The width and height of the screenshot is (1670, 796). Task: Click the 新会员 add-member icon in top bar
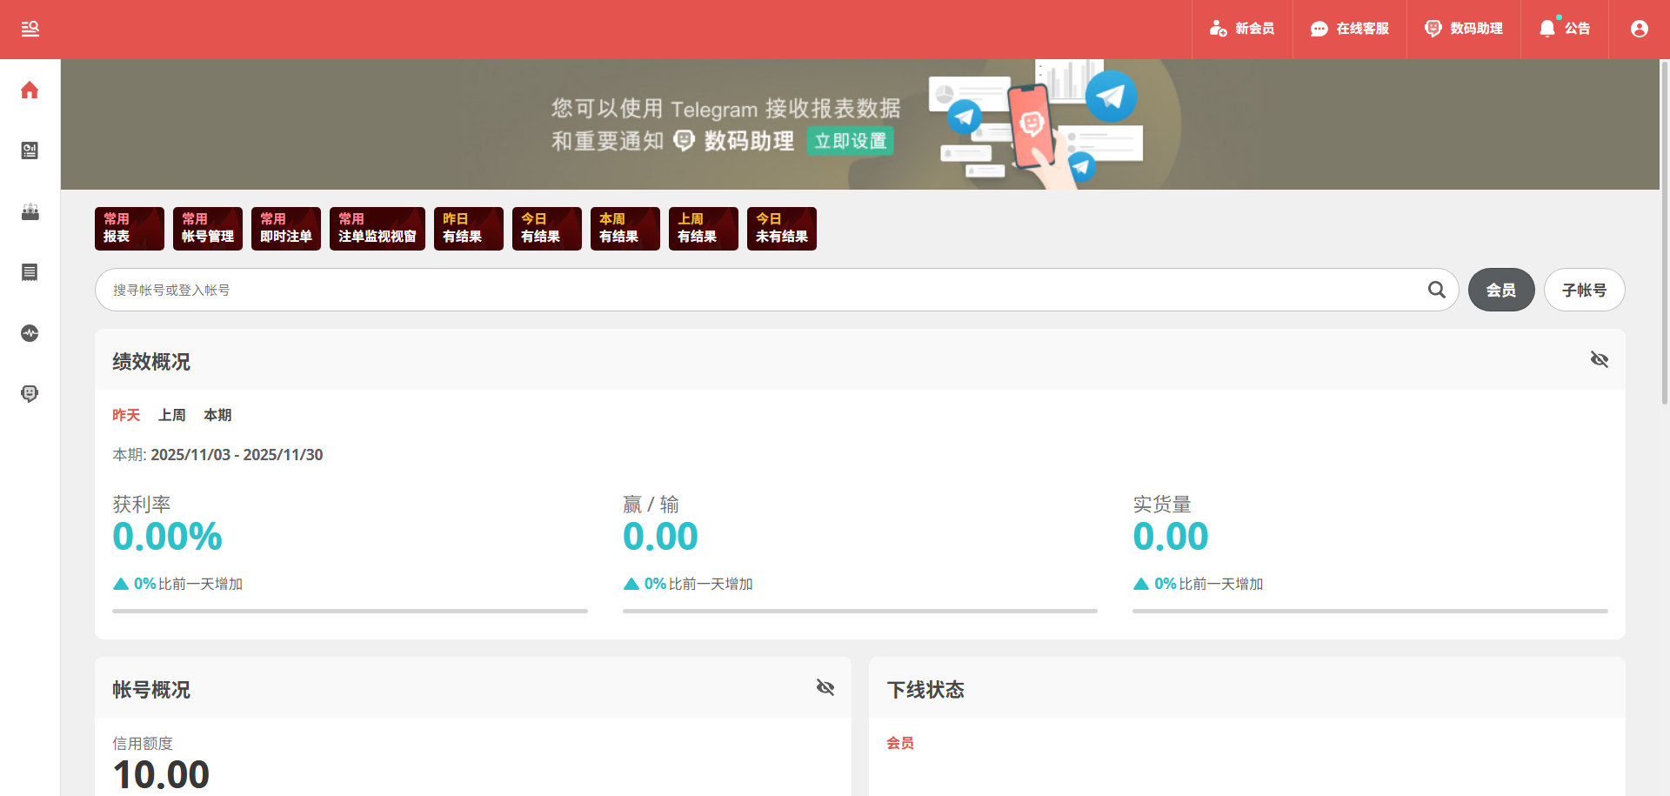[x=1217, y=29]
